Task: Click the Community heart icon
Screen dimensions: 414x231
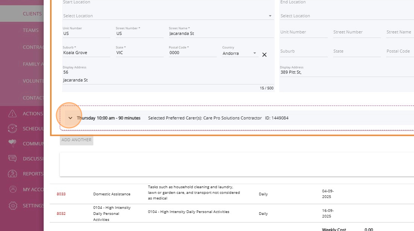Action: pyautogui.click(x=12, y=144)
